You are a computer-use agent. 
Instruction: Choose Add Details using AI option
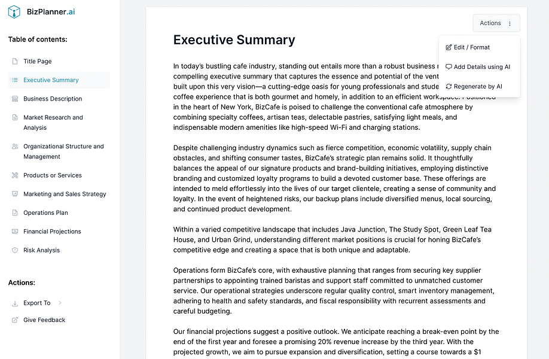point(477,66)
